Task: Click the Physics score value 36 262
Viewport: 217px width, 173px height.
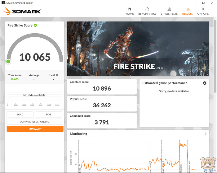Action: (x=102, y=105)
